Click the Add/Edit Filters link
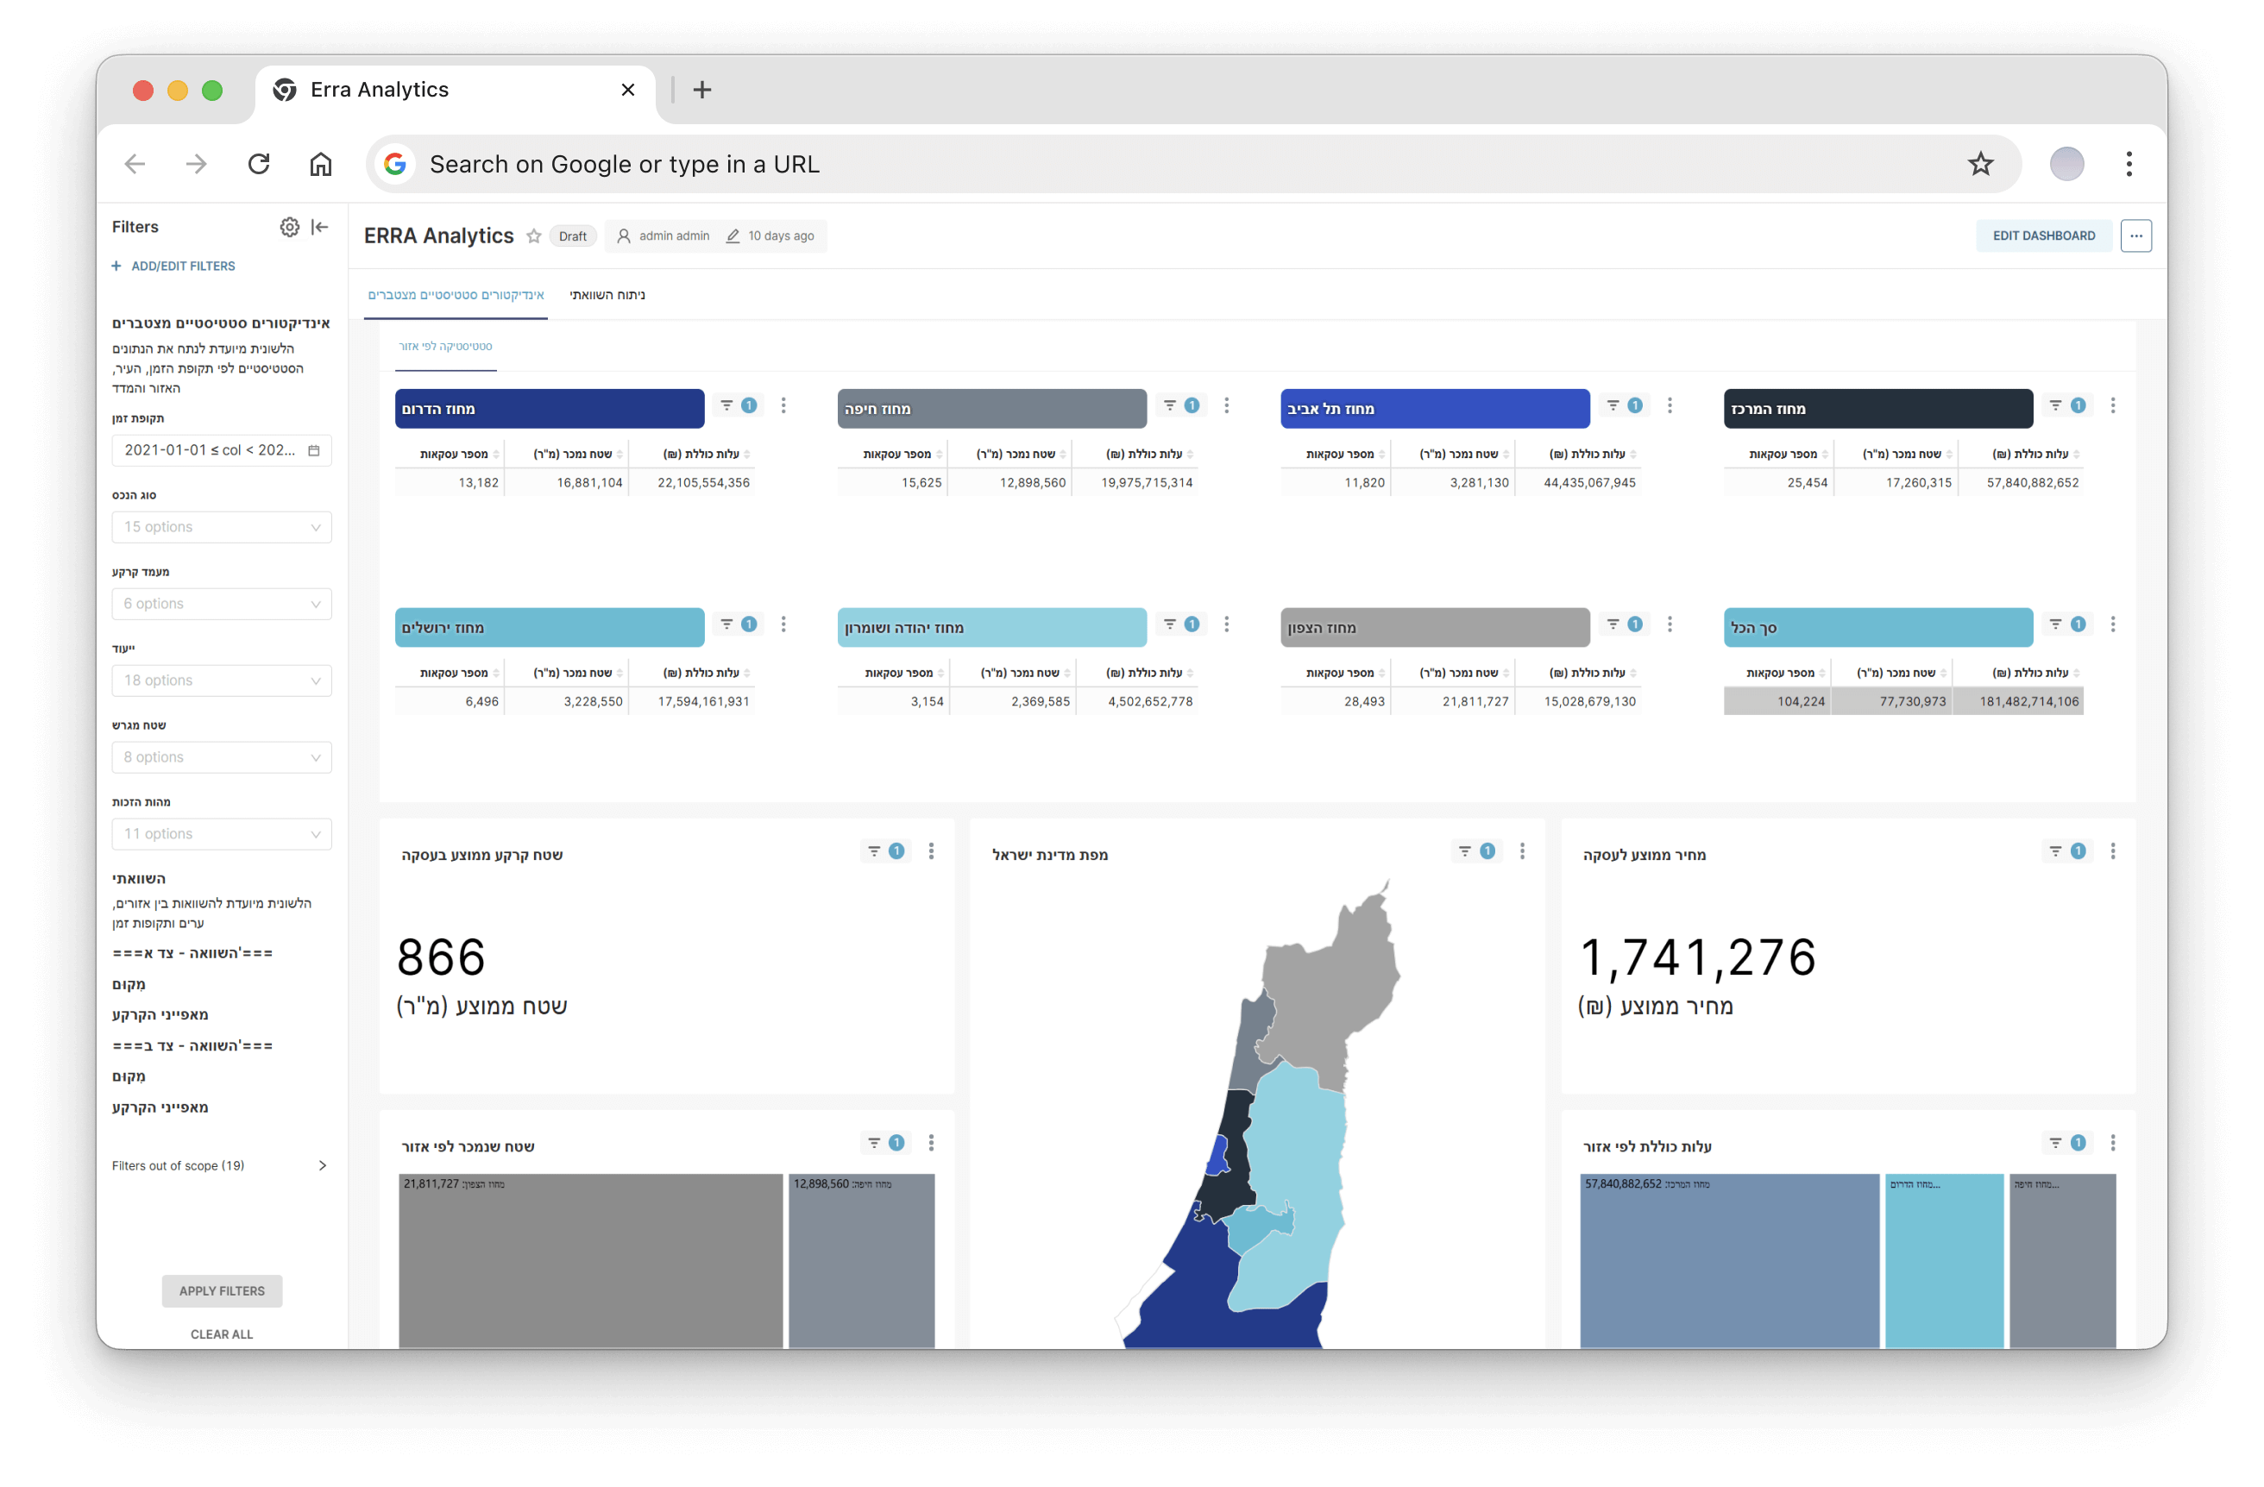The image size is (2264, 1487). coord(174,267)
